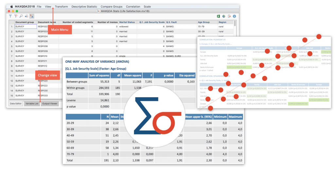Expand the Descriptive Statistic menu

pos(84,7)
